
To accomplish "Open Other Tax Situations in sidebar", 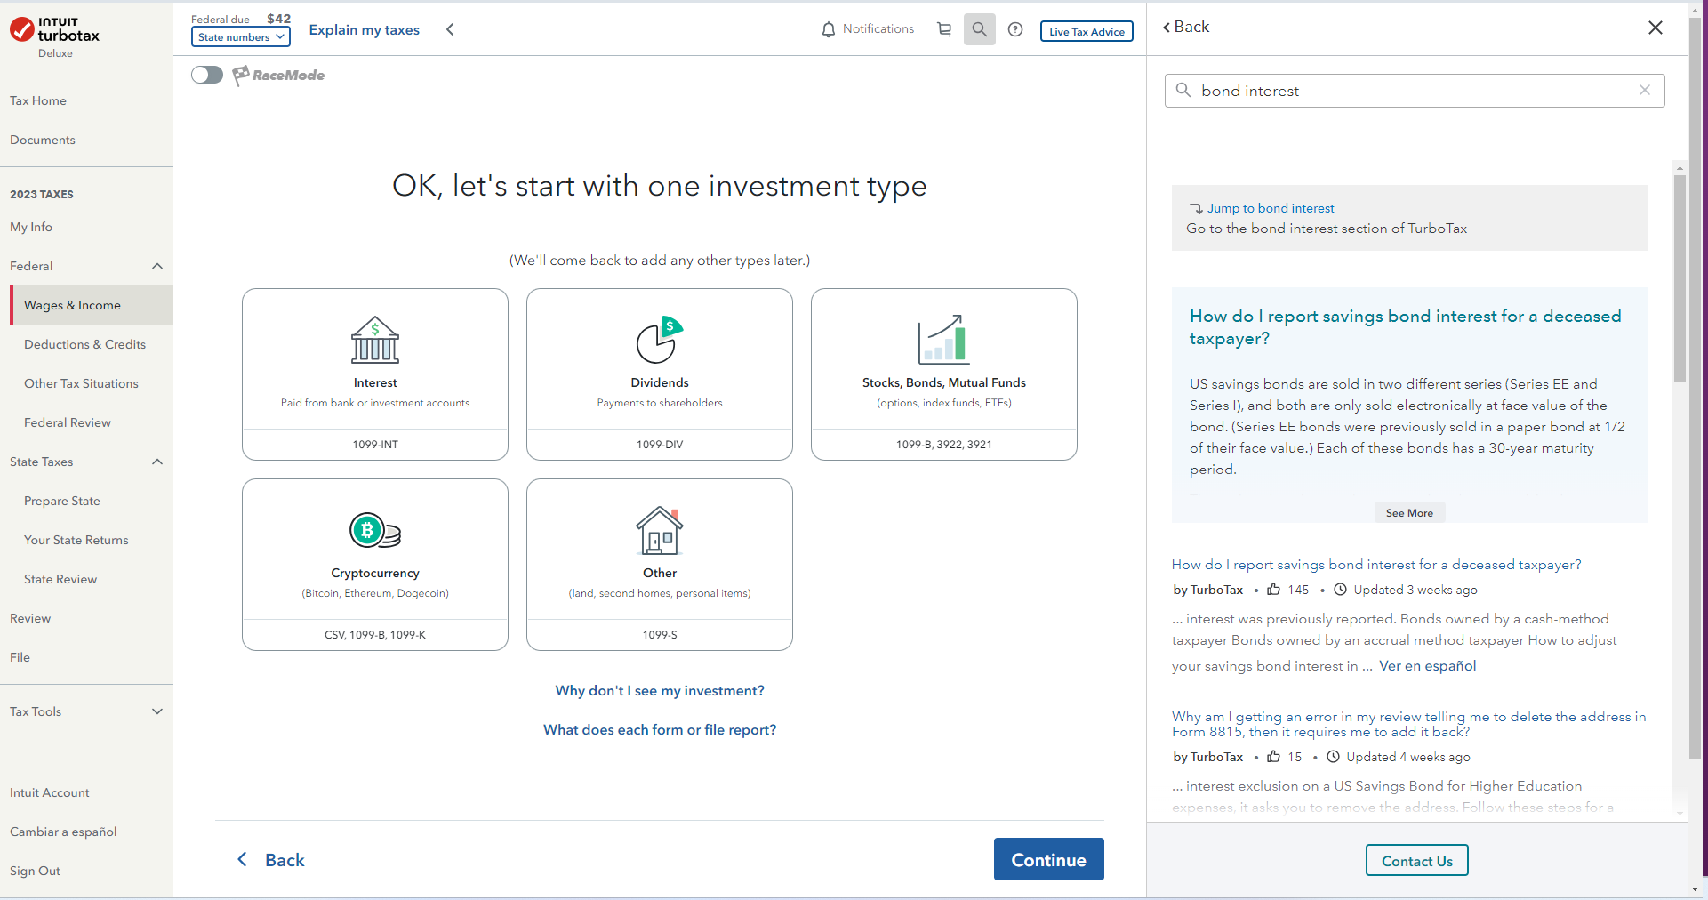I will click(81, 383).
